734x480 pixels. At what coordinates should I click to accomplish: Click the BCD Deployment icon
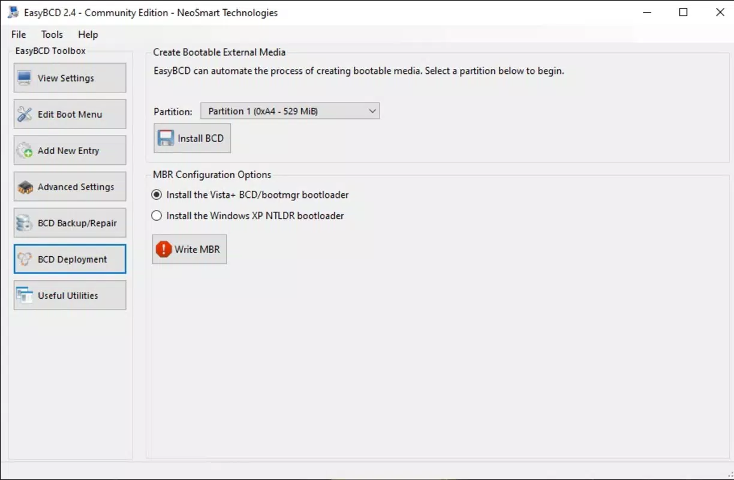25,259
